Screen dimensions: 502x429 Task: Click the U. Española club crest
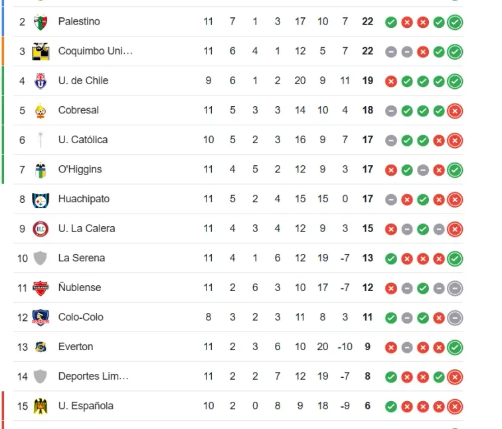click(x=41, y=406)
